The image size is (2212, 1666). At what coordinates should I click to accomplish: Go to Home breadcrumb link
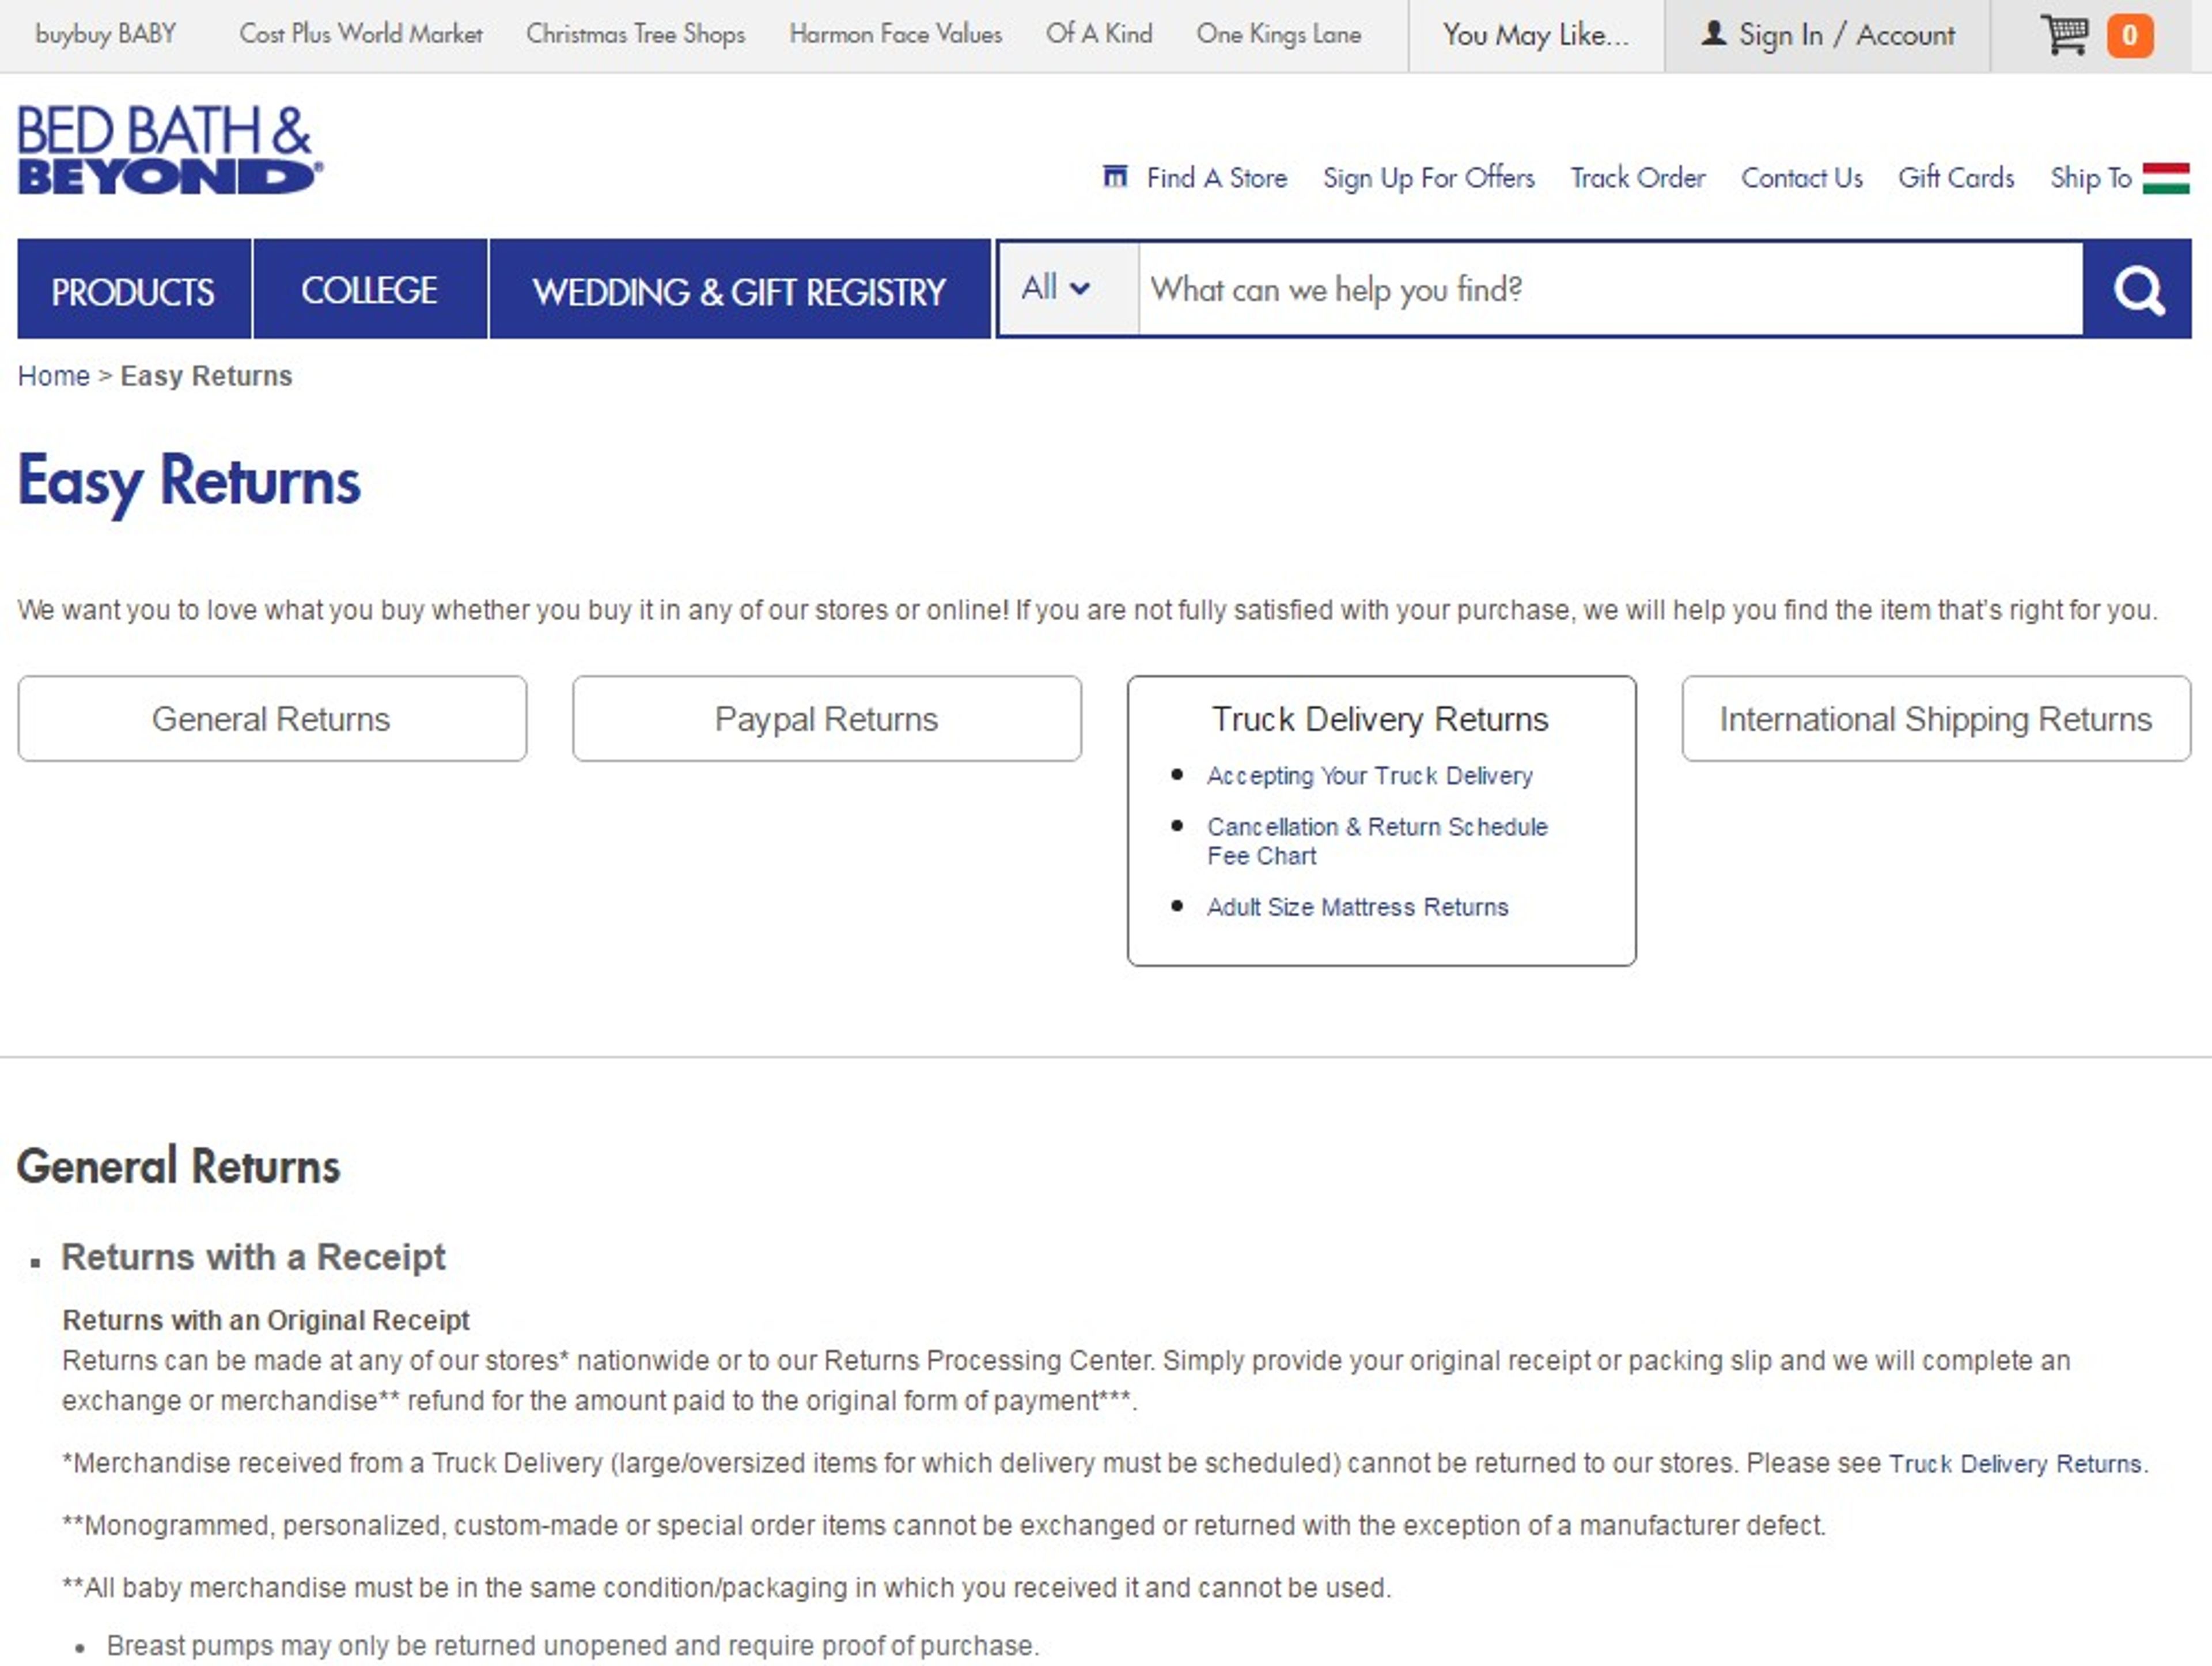tap(54, 376)
